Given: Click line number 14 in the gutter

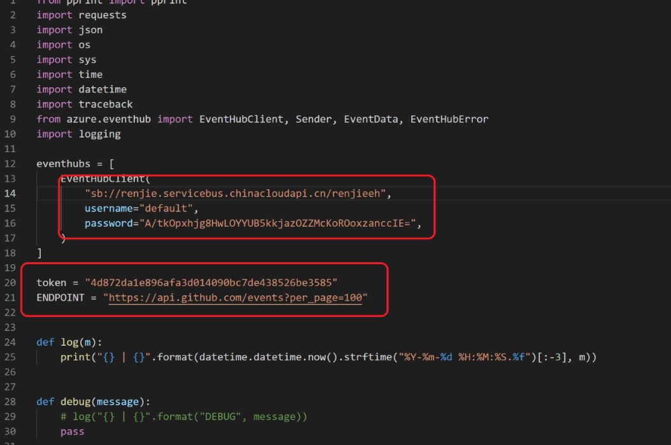Looking at the screenshot, I should coord(12,194).
